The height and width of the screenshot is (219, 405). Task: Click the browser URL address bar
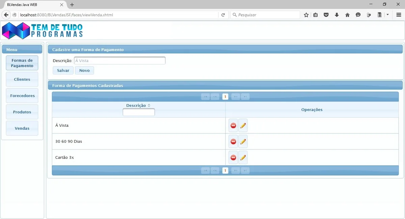(x=118, y=15)
